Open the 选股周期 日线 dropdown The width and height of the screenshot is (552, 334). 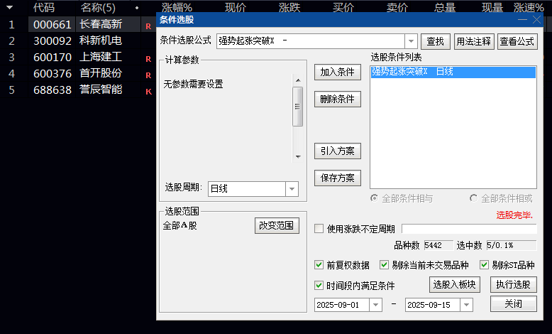[x=292, y=189]
